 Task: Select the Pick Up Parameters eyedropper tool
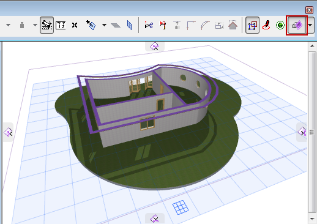click(x=91, y=25)
